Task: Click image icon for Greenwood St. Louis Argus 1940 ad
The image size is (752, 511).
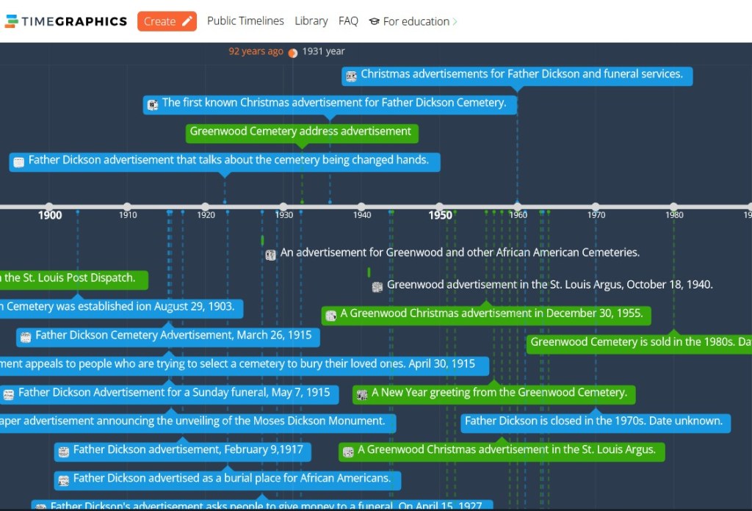Action: [x=377, y=287]
